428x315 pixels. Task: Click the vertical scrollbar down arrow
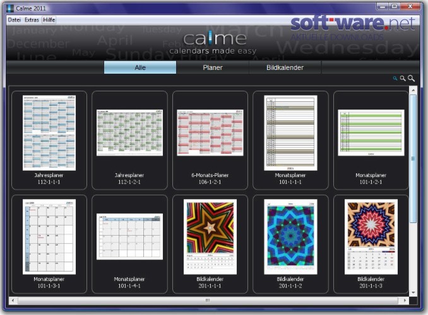(x=413, y=292)
